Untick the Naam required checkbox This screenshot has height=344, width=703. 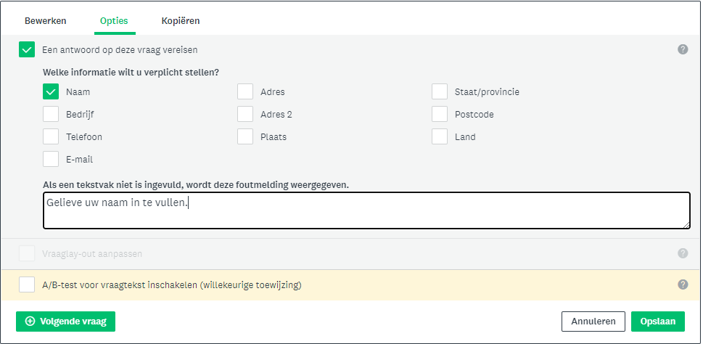pos(51,91)
